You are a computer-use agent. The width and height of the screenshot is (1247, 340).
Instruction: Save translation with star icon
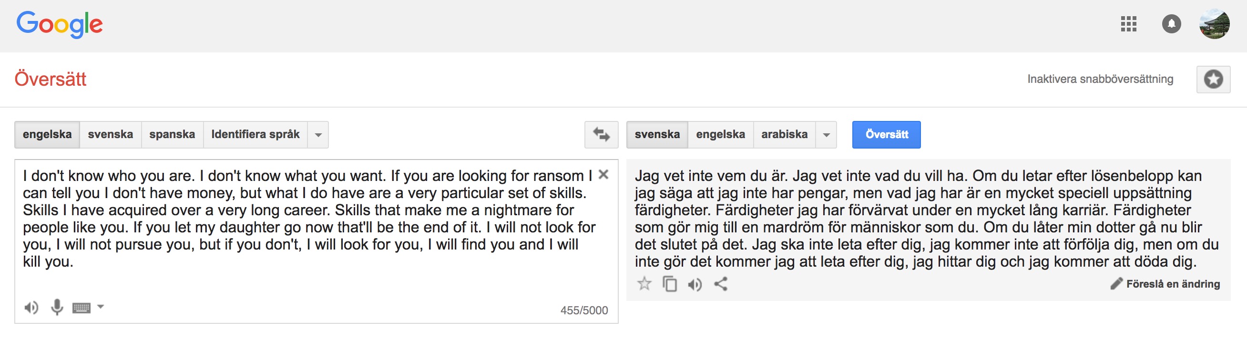click(644, 283)
